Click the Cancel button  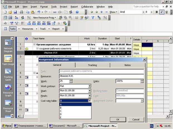pos(136,120)
